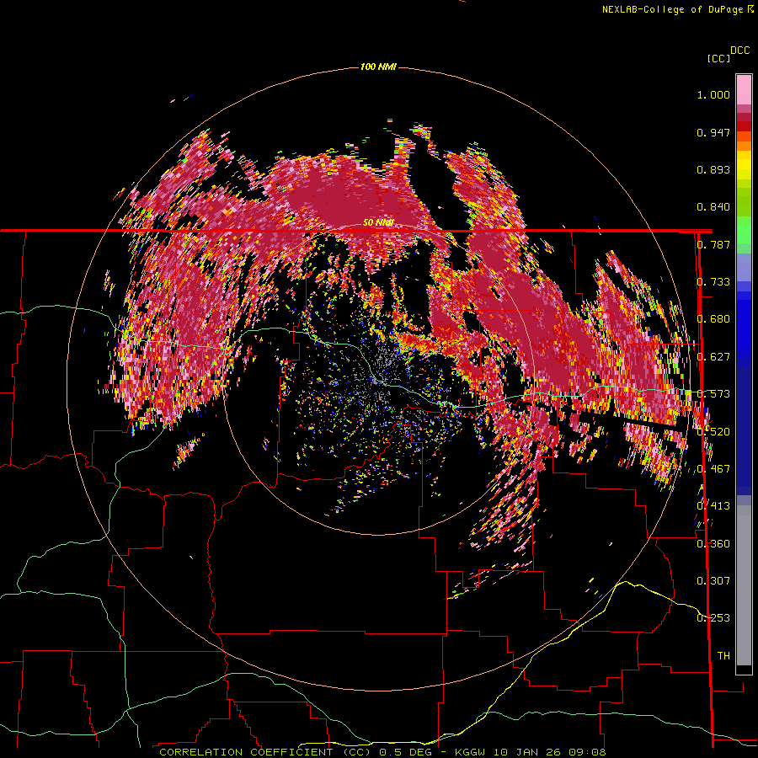
Task: Select the 50 NMI range ring label
Action: tap(378, 223)
